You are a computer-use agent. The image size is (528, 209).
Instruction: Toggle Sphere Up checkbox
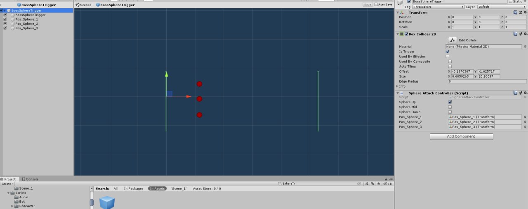tap(450, 102)
